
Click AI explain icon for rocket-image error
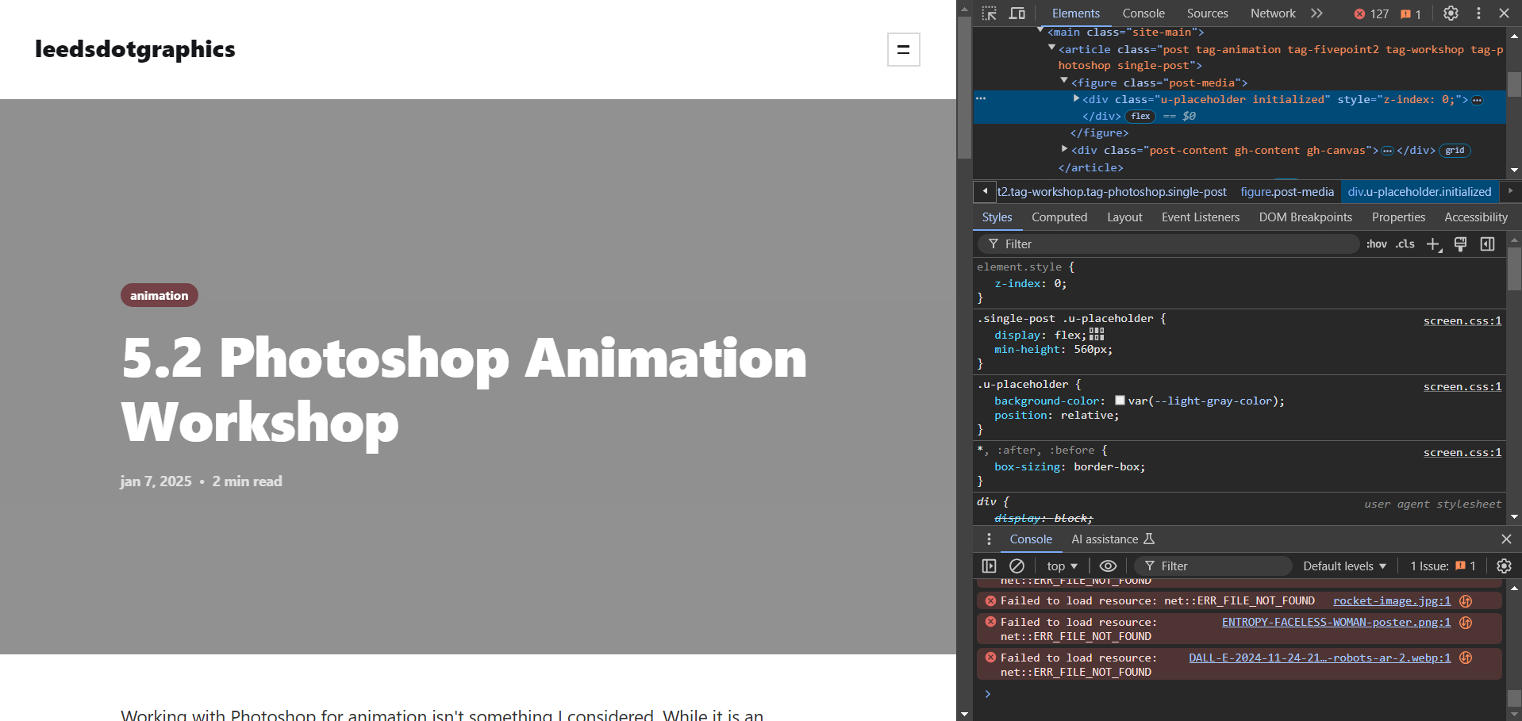(x=1466, y=601)
